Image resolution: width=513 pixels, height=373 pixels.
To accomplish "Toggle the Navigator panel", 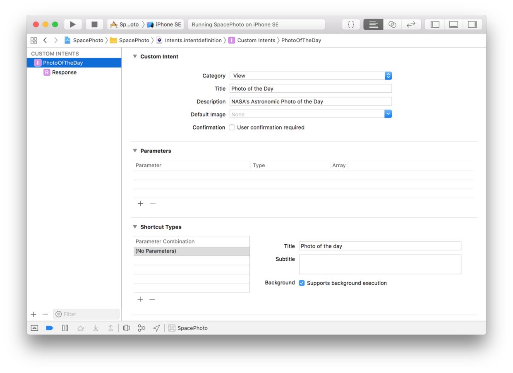I will click(435, 24).
